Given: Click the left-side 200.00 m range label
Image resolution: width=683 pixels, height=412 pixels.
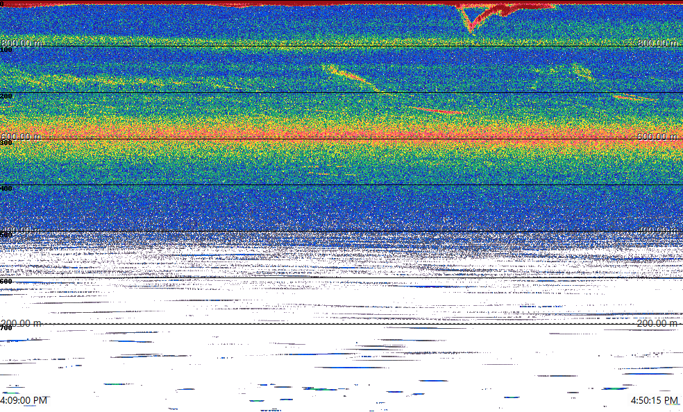Looking at the screenshot, I should tap(21, 323).
